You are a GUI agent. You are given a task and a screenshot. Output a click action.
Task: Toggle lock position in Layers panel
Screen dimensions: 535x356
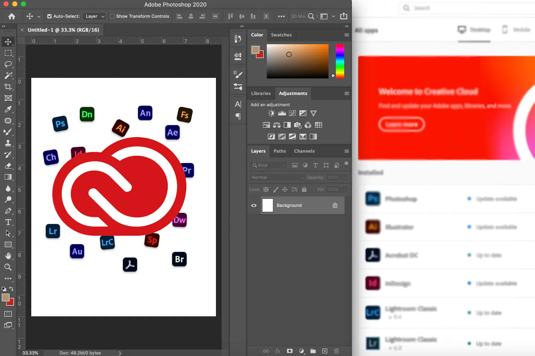285,189
